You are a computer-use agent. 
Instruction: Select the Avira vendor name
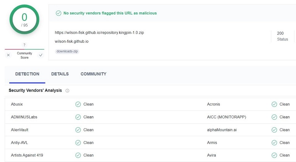tap(212, 155)
